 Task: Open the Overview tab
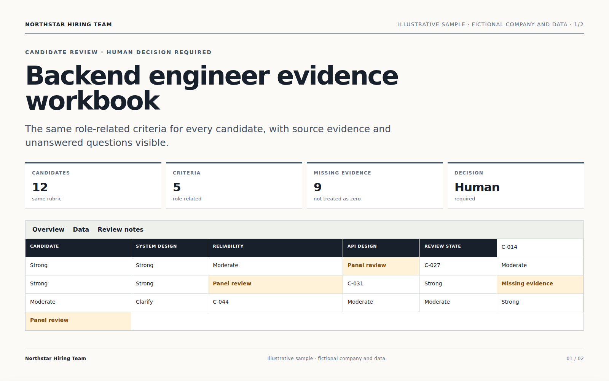pyautogui.click(x=48, y=229)
